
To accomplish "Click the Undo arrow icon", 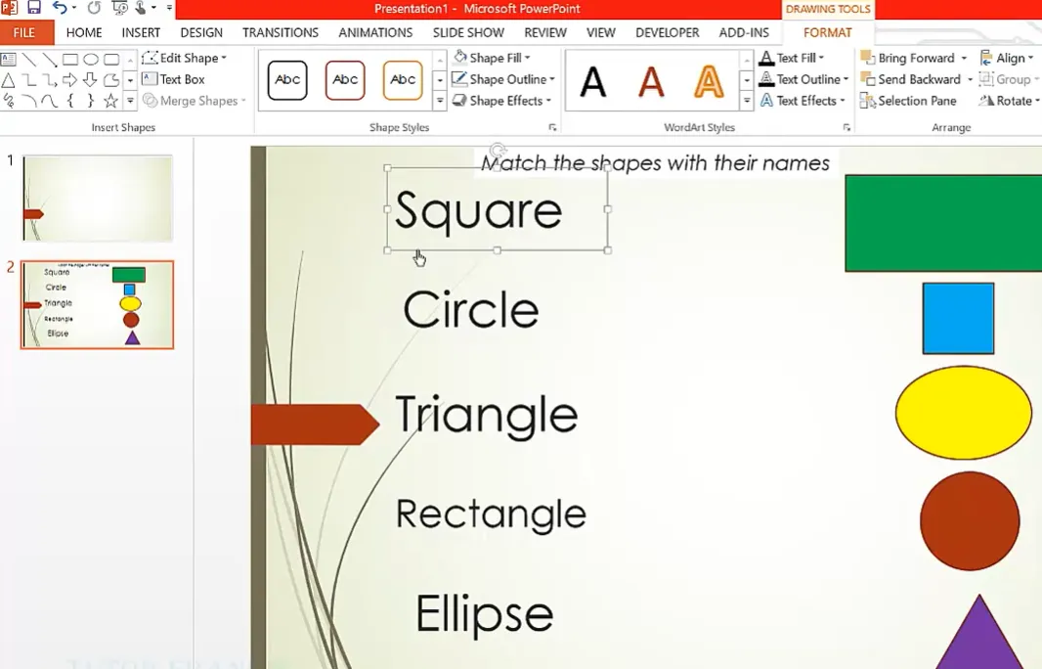I will 60,9.
